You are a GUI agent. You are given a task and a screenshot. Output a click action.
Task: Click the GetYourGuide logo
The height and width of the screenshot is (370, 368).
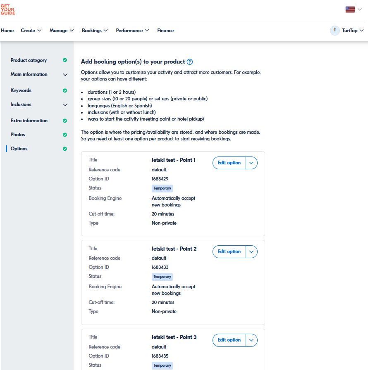[x=8, y=9]
